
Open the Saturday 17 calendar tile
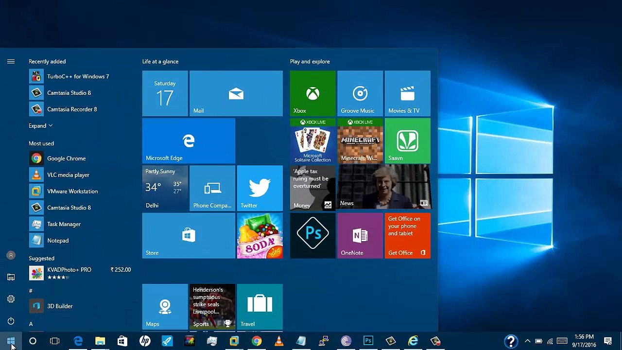click(x=165, y=93)
